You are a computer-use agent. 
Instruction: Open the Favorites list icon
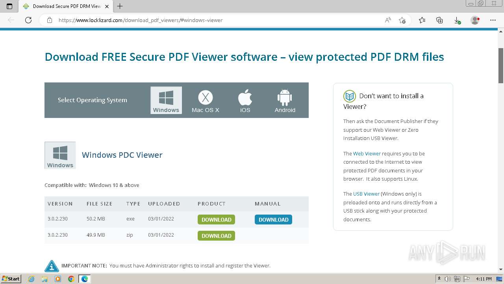point(422,20)
